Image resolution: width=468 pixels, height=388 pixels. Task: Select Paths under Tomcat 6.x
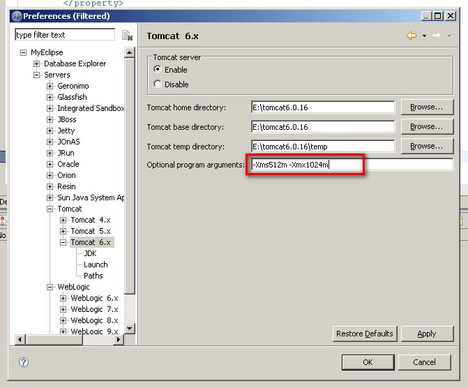point(93,276)
